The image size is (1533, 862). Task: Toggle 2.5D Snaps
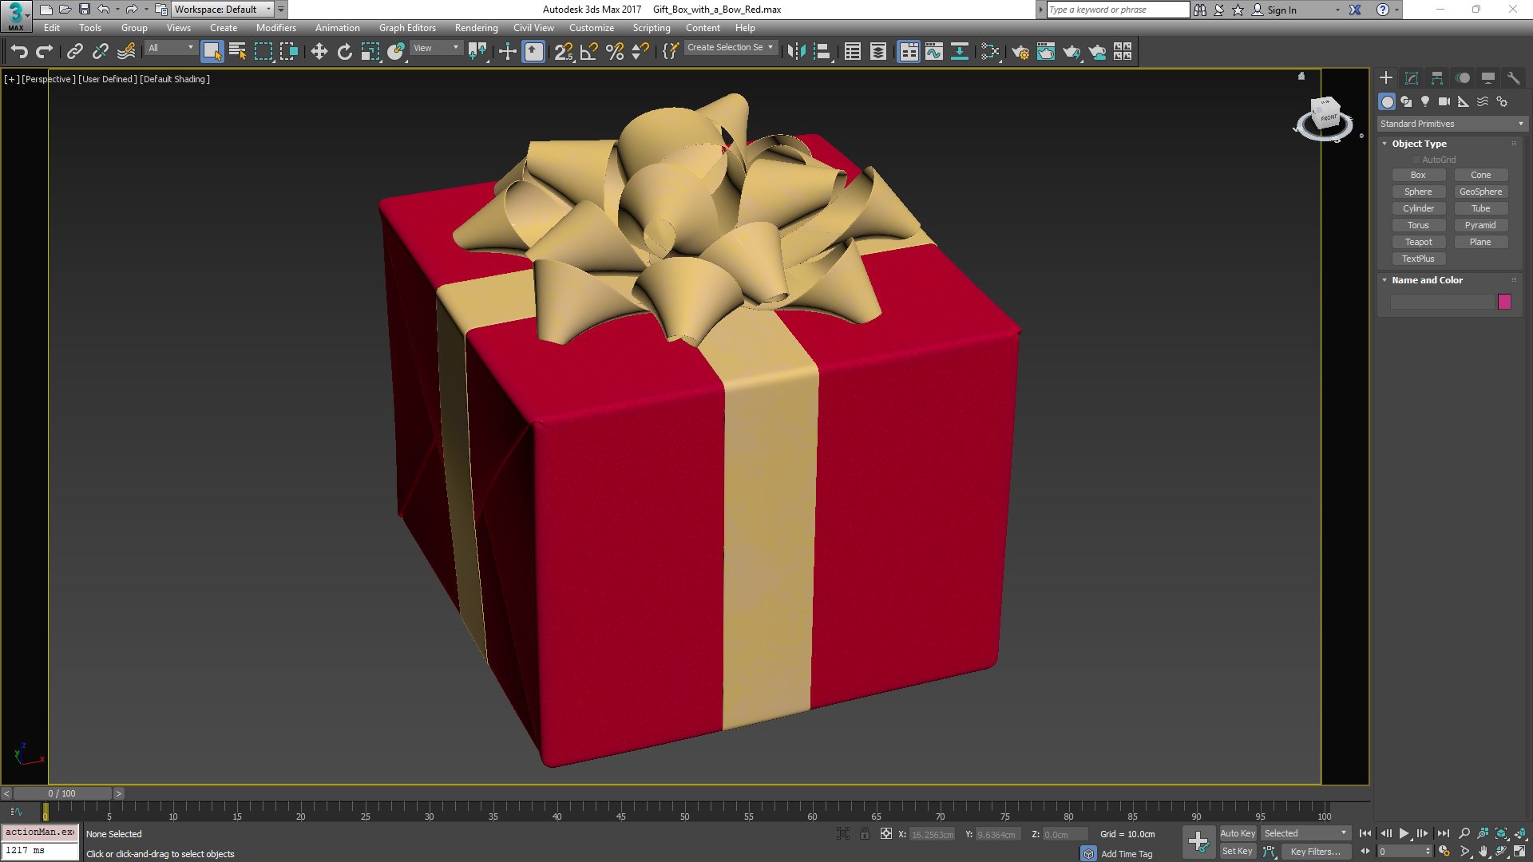click(x=564, y=52)
